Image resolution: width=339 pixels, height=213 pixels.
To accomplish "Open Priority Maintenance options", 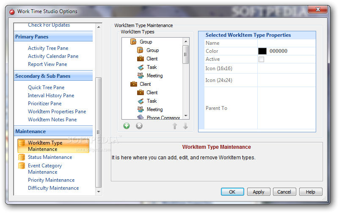I will click(x=51, y=180).
